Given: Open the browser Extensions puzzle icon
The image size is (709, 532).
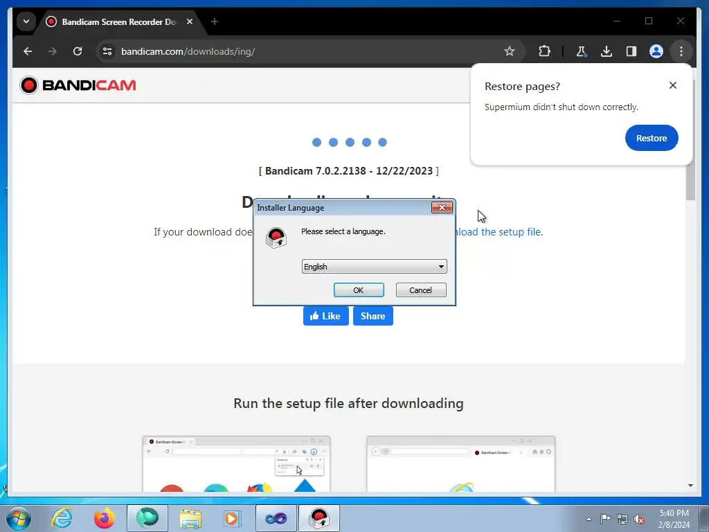Looking at the screenshot, I should (x=544, y=51).
